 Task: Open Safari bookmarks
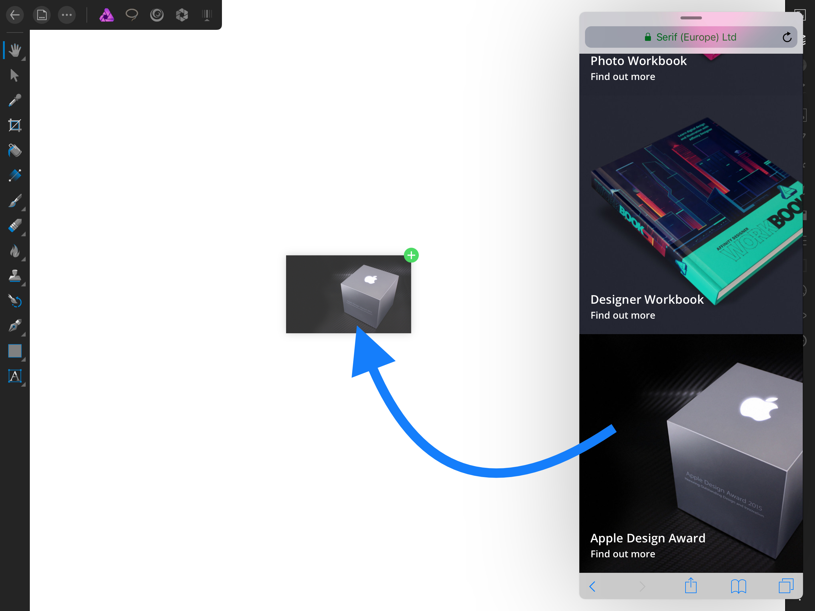click(x=738, y=586)
